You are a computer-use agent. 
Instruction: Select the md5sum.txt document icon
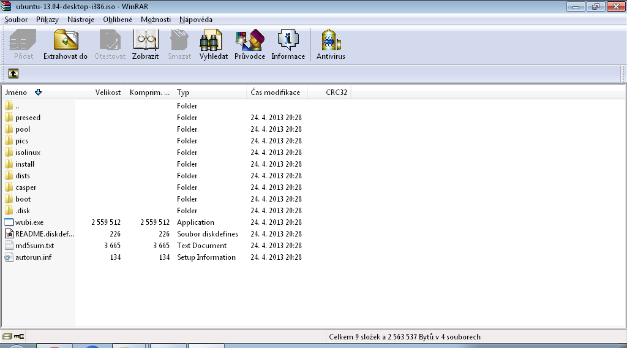[9, 245]
